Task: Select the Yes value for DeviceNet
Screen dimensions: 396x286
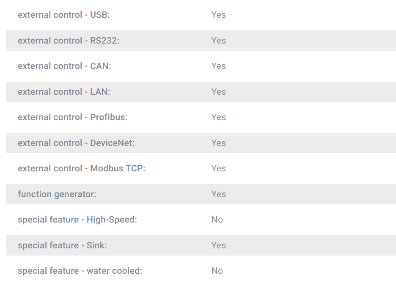Action: (x=218, y=143)
